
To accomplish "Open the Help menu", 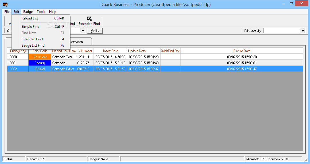I will coord(53,12).
